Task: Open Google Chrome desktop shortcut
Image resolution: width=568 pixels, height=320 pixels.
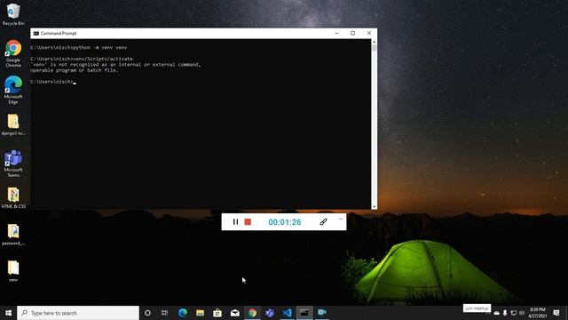Action: [x=13, y=53]
